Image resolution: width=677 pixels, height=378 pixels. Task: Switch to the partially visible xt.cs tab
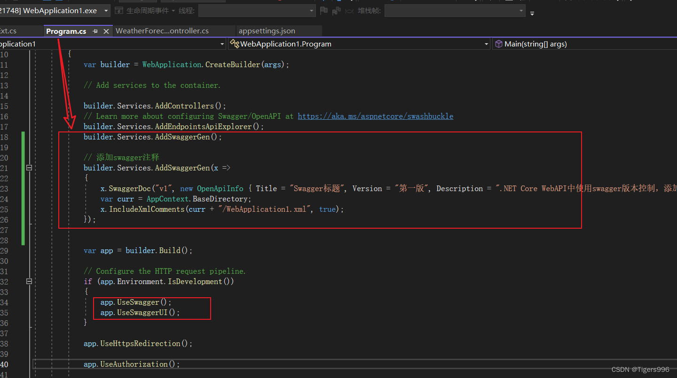pos(8,31)
